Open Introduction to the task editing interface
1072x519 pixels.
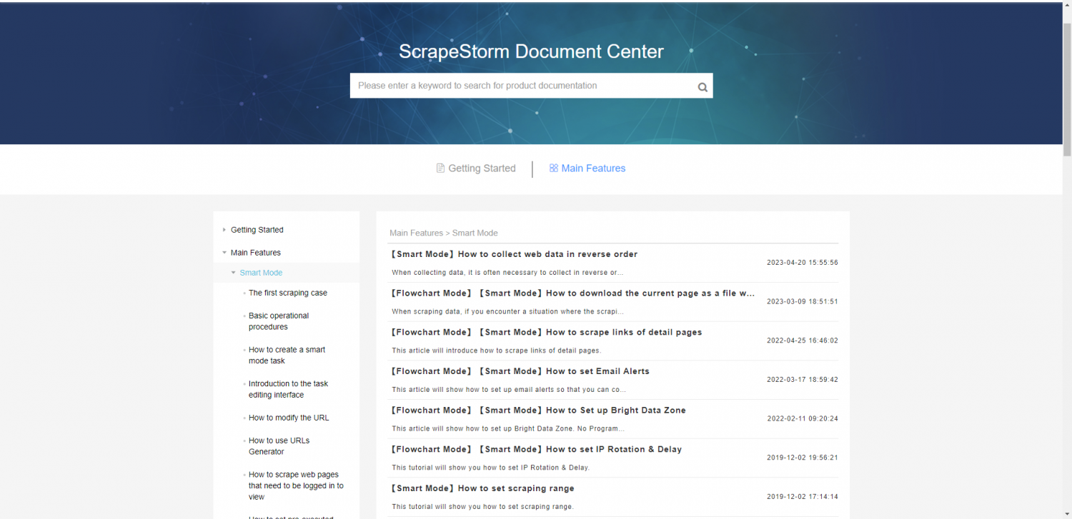[288, 389]
